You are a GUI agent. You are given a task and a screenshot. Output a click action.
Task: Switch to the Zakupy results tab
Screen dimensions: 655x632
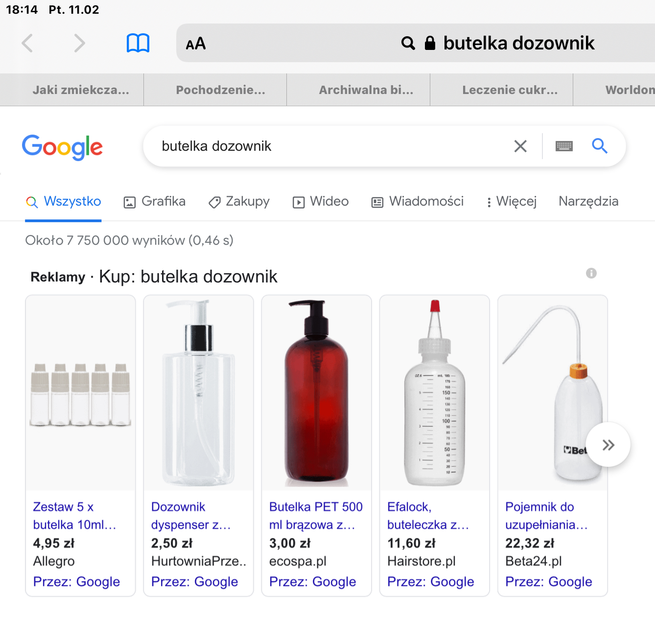pos(239,202)
